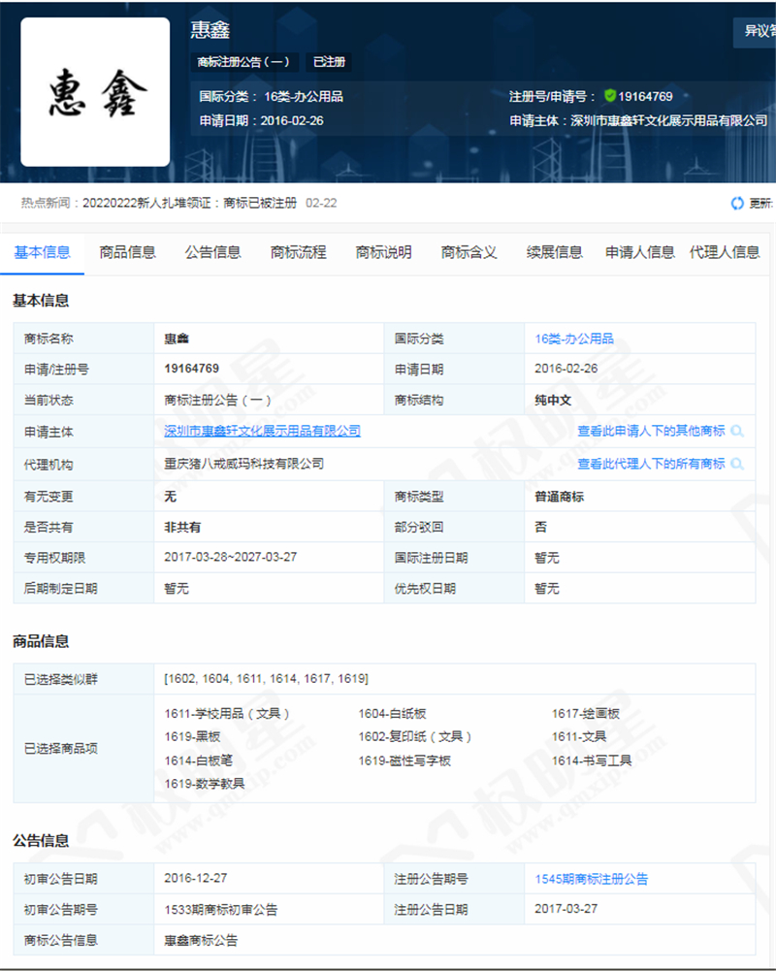Select the 基本信息 tab
The height and width of the screenshot is (971, 776).
coord(42,252)
